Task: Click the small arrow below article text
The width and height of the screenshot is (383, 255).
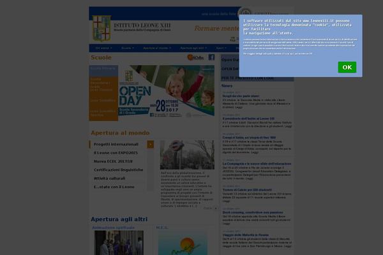Action: click(216, 208)
